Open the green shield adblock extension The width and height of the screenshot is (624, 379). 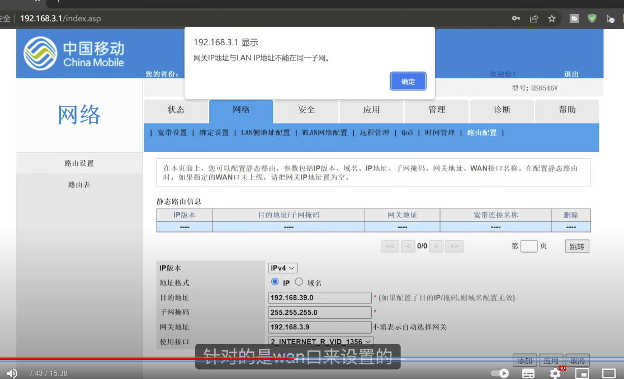point(592,18)
